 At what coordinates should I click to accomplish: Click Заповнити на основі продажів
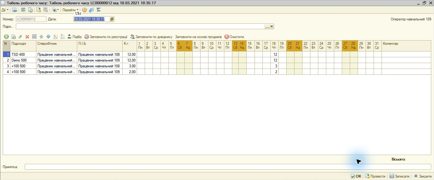pos(198,37)
